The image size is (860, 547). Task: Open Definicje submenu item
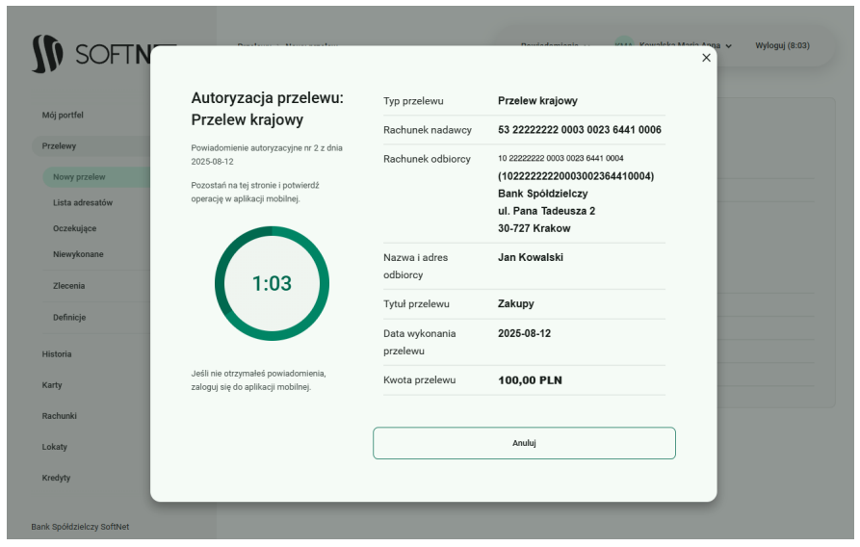69,318
